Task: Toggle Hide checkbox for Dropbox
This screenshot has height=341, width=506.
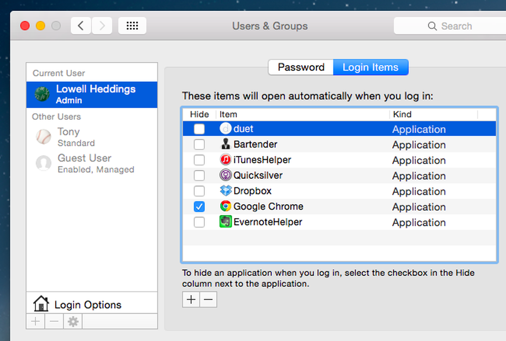Action: 199,191
